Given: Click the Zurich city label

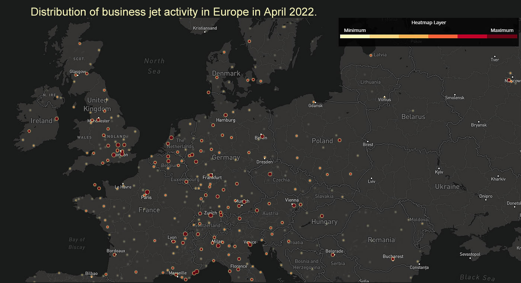Looking at the screenshot, I should 210,213.
